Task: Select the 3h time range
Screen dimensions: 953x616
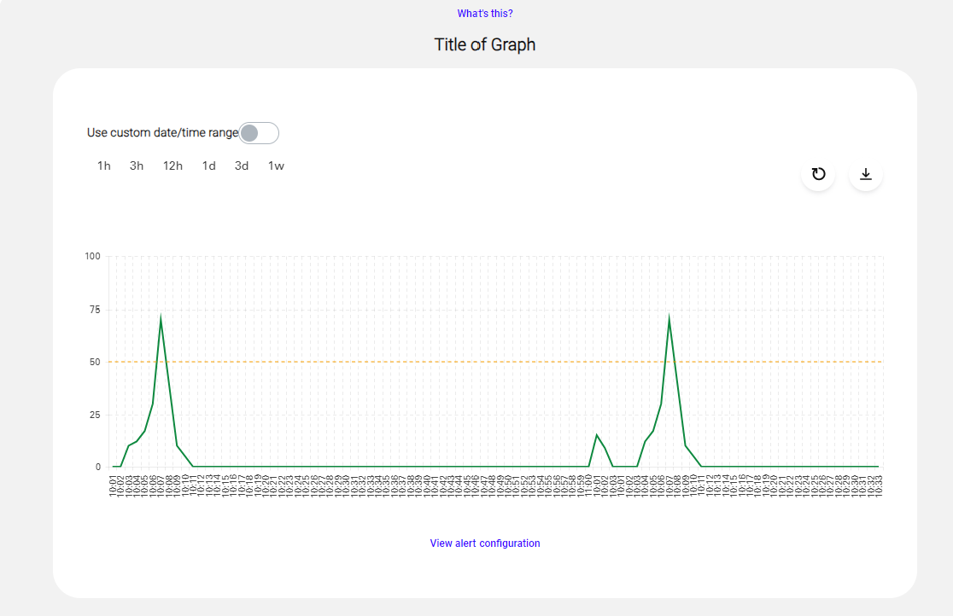Action: coord(137,166)
